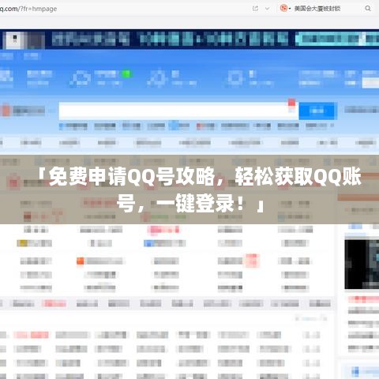Click the circular icon in the blue navigation row
Viewport: 379px width, 379px height.
click(81, 78)
